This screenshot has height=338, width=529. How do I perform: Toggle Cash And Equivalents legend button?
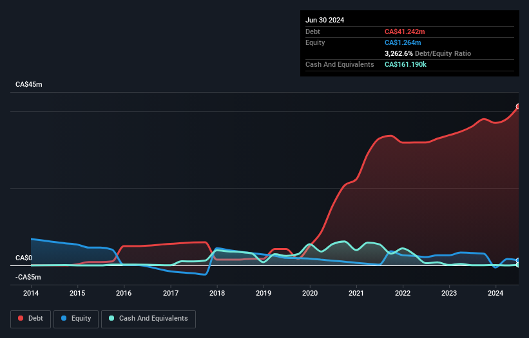click(x=148, y=319)
